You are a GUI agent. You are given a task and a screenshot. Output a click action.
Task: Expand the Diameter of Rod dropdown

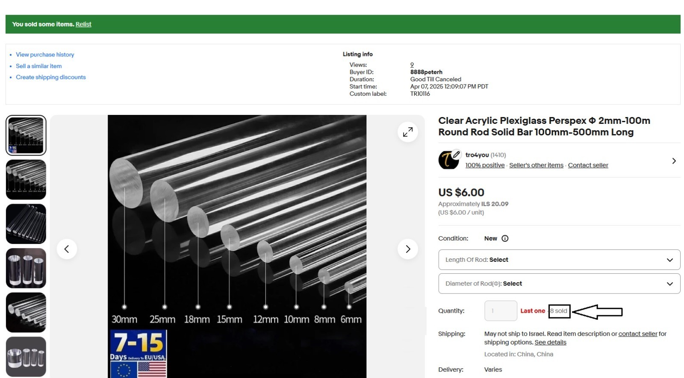click(x=559, y=284)
